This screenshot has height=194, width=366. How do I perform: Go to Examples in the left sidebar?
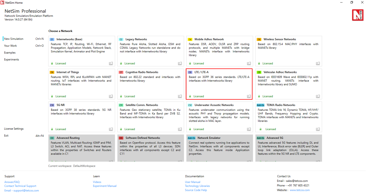click(x=10, y=53)
